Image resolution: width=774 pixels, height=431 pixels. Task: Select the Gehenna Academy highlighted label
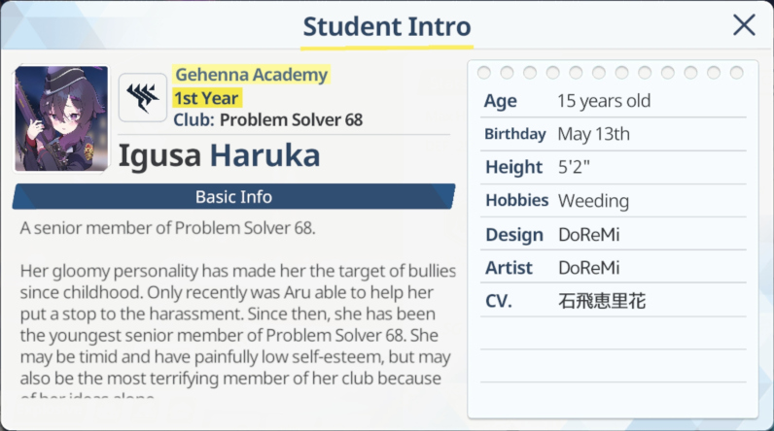pos(251,75)
